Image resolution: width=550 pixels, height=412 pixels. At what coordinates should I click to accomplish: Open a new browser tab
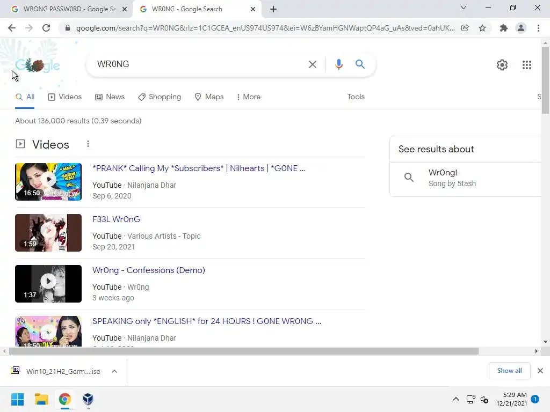[273, 10]
